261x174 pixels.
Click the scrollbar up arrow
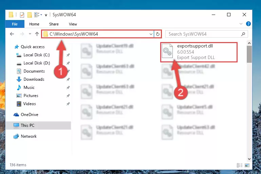pos(249,43)
